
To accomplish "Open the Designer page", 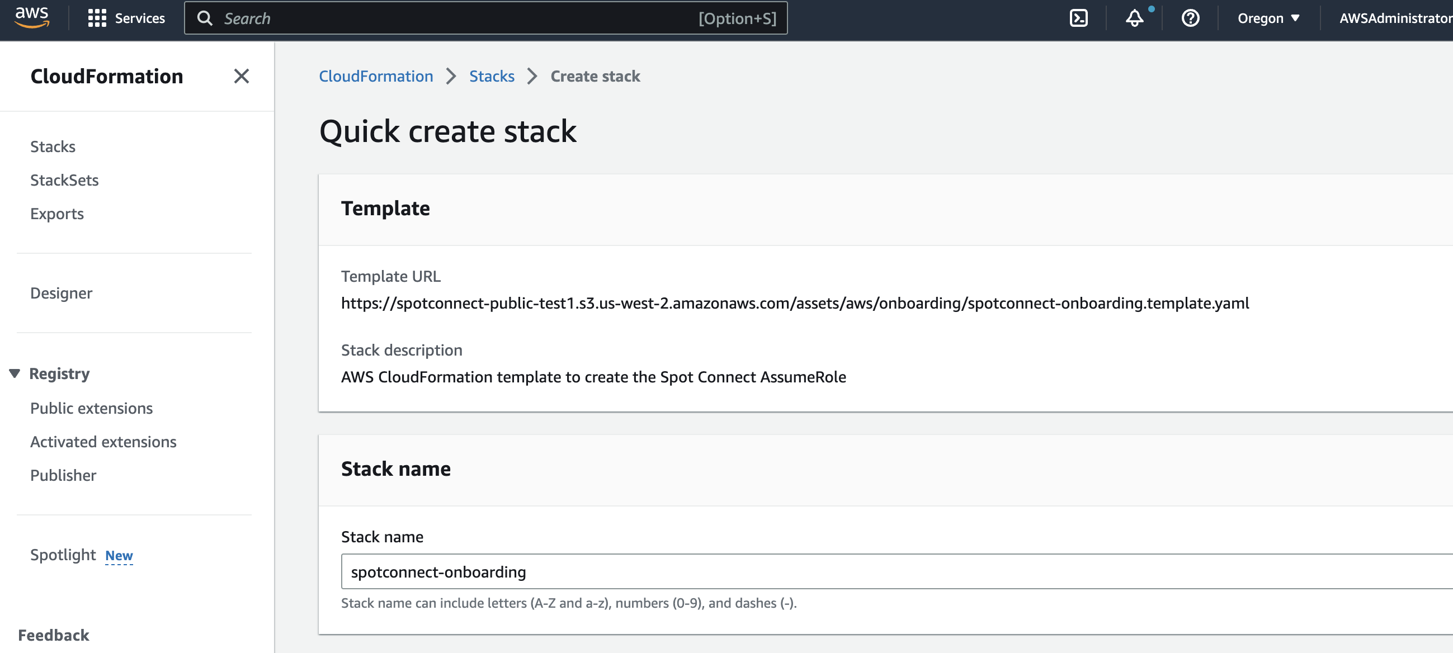I will 61,292.
